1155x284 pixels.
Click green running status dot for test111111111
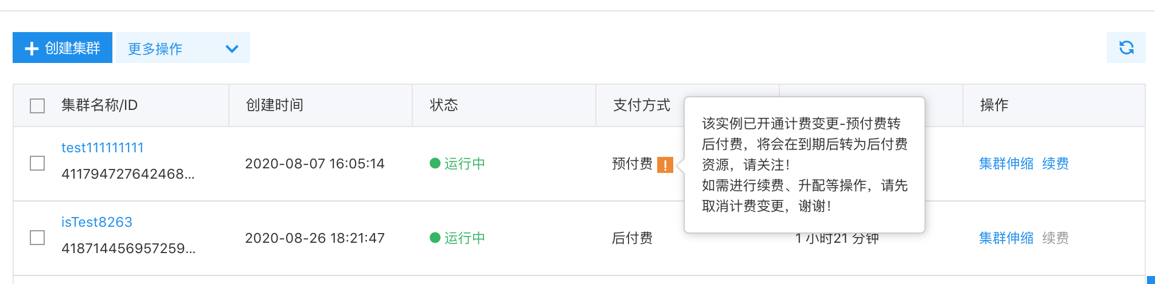pos(435,163)
